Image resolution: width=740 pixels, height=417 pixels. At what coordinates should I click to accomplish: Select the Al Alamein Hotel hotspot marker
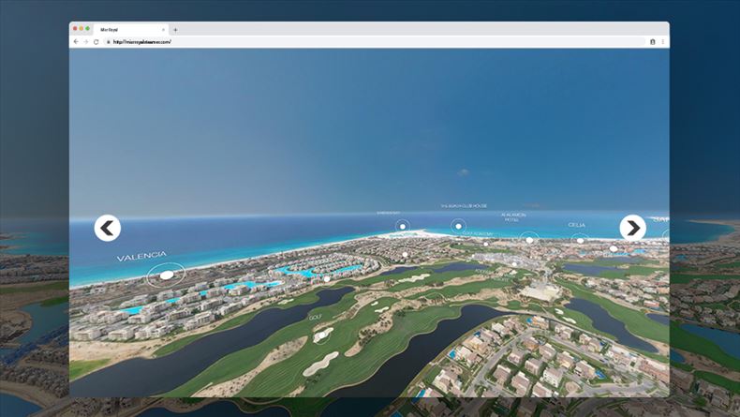point(529,240)
